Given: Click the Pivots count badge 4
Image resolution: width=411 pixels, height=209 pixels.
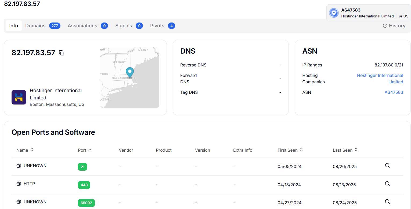Looking at the screenshot, I should pyautogui.click(x=171, y=26).
